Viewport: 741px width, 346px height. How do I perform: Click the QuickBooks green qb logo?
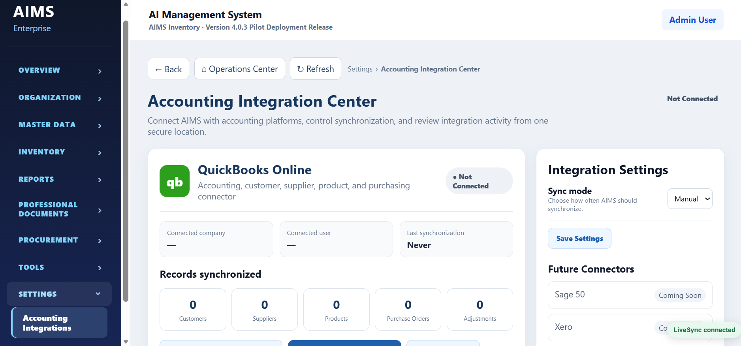coord(175,181)
